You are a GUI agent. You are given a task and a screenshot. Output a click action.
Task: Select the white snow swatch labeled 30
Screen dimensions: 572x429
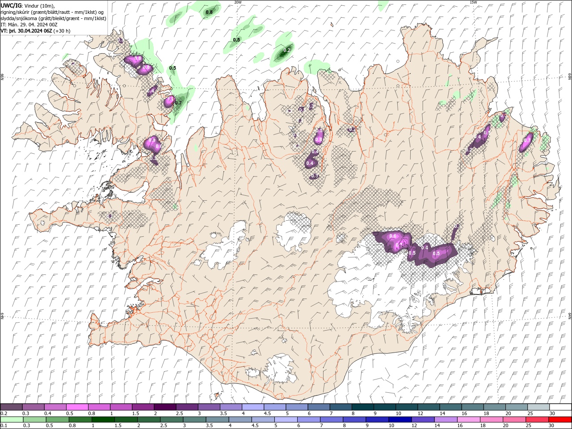point(560,407)
